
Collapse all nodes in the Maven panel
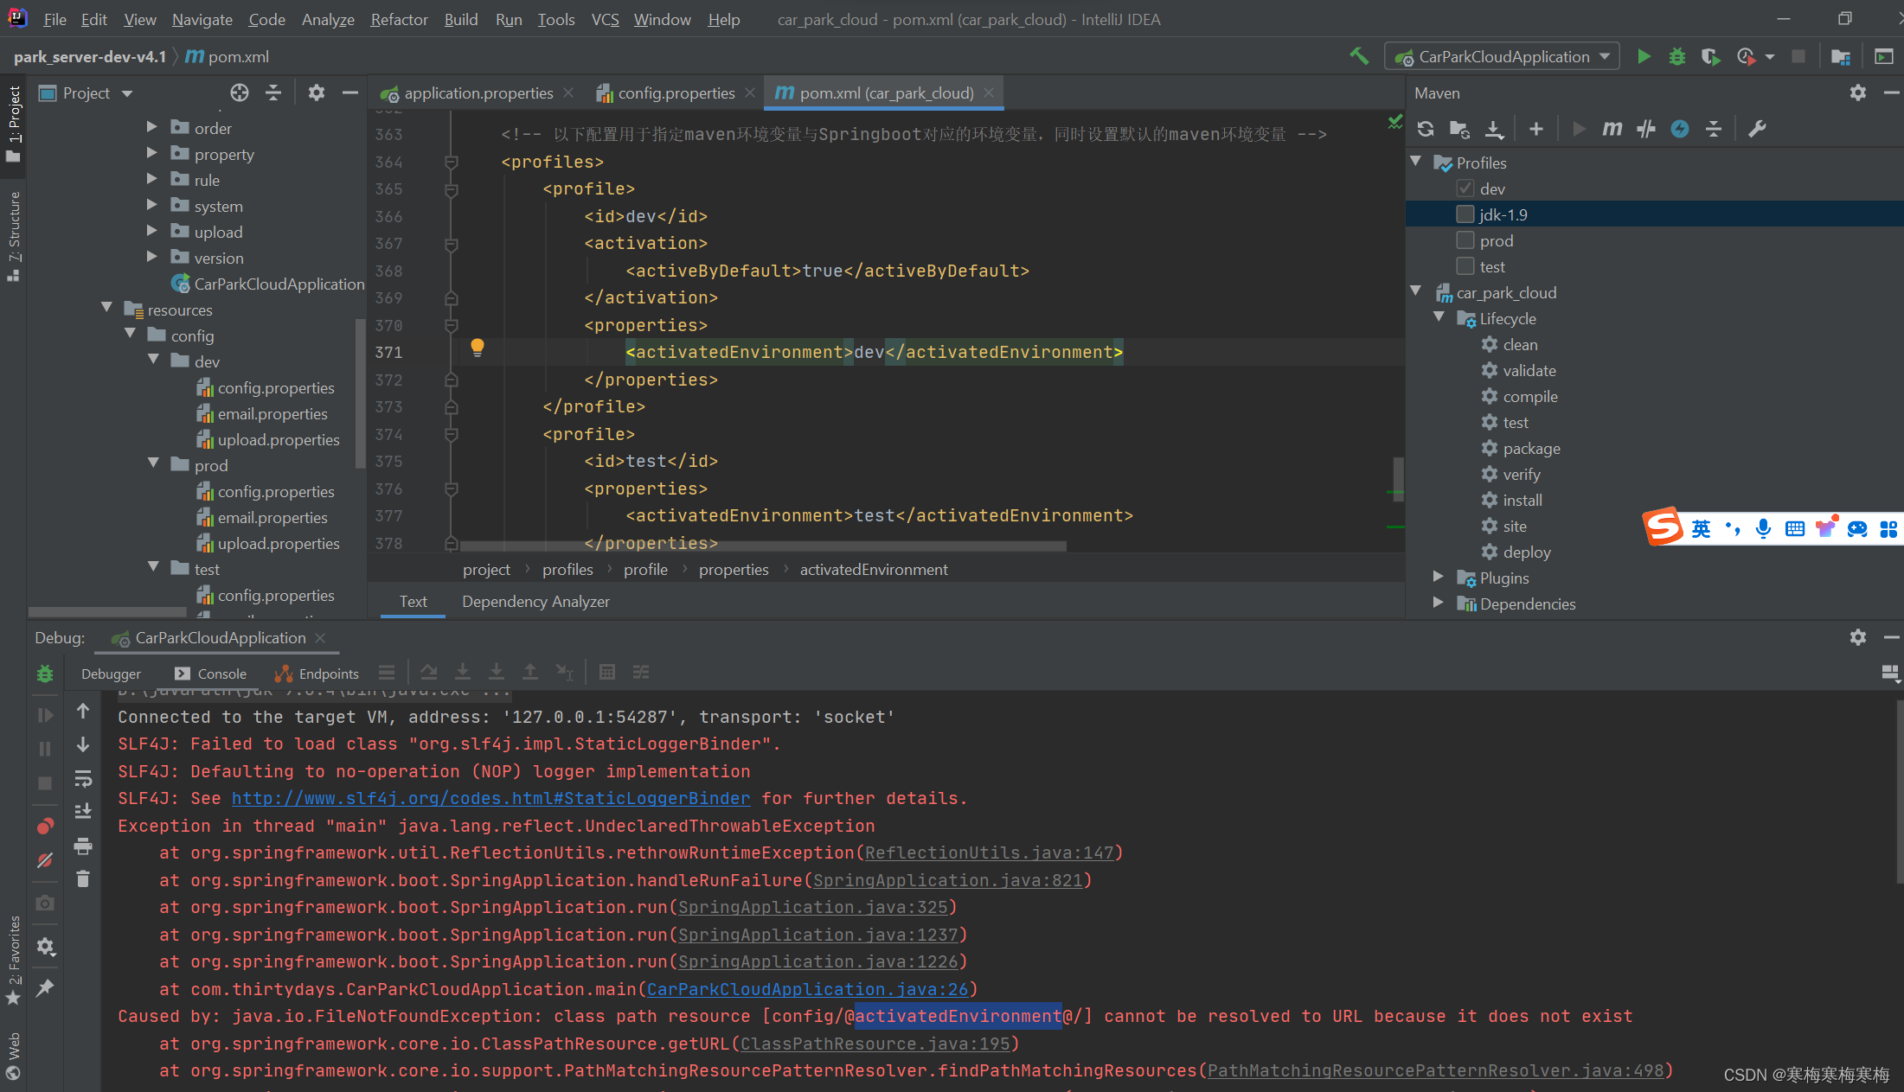coord(1714,128)
